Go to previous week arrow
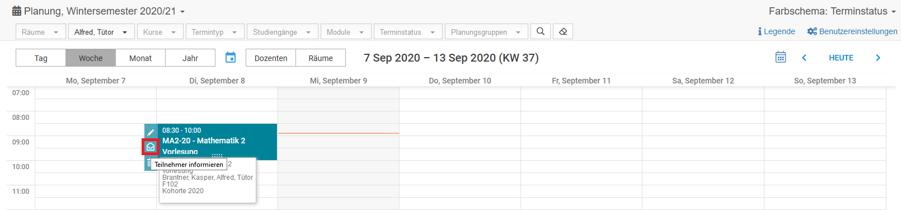 tap(804, 58)
